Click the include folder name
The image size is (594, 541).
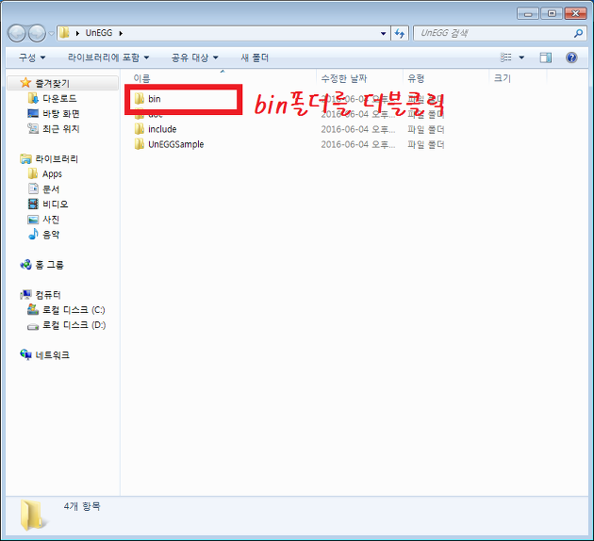[162, 129]
